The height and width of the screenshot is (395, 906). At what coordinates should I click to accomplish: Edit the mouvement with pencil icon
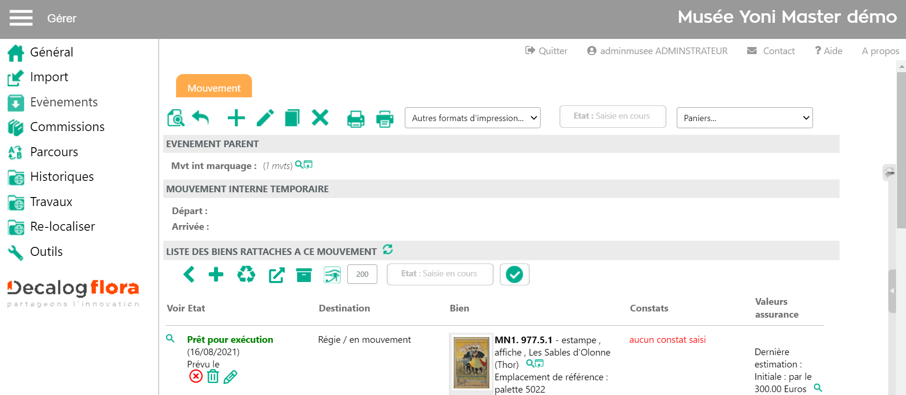pos(265,118)
